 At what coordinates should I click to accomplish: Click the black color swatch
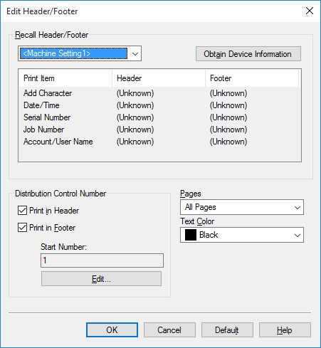pos(191,235)
